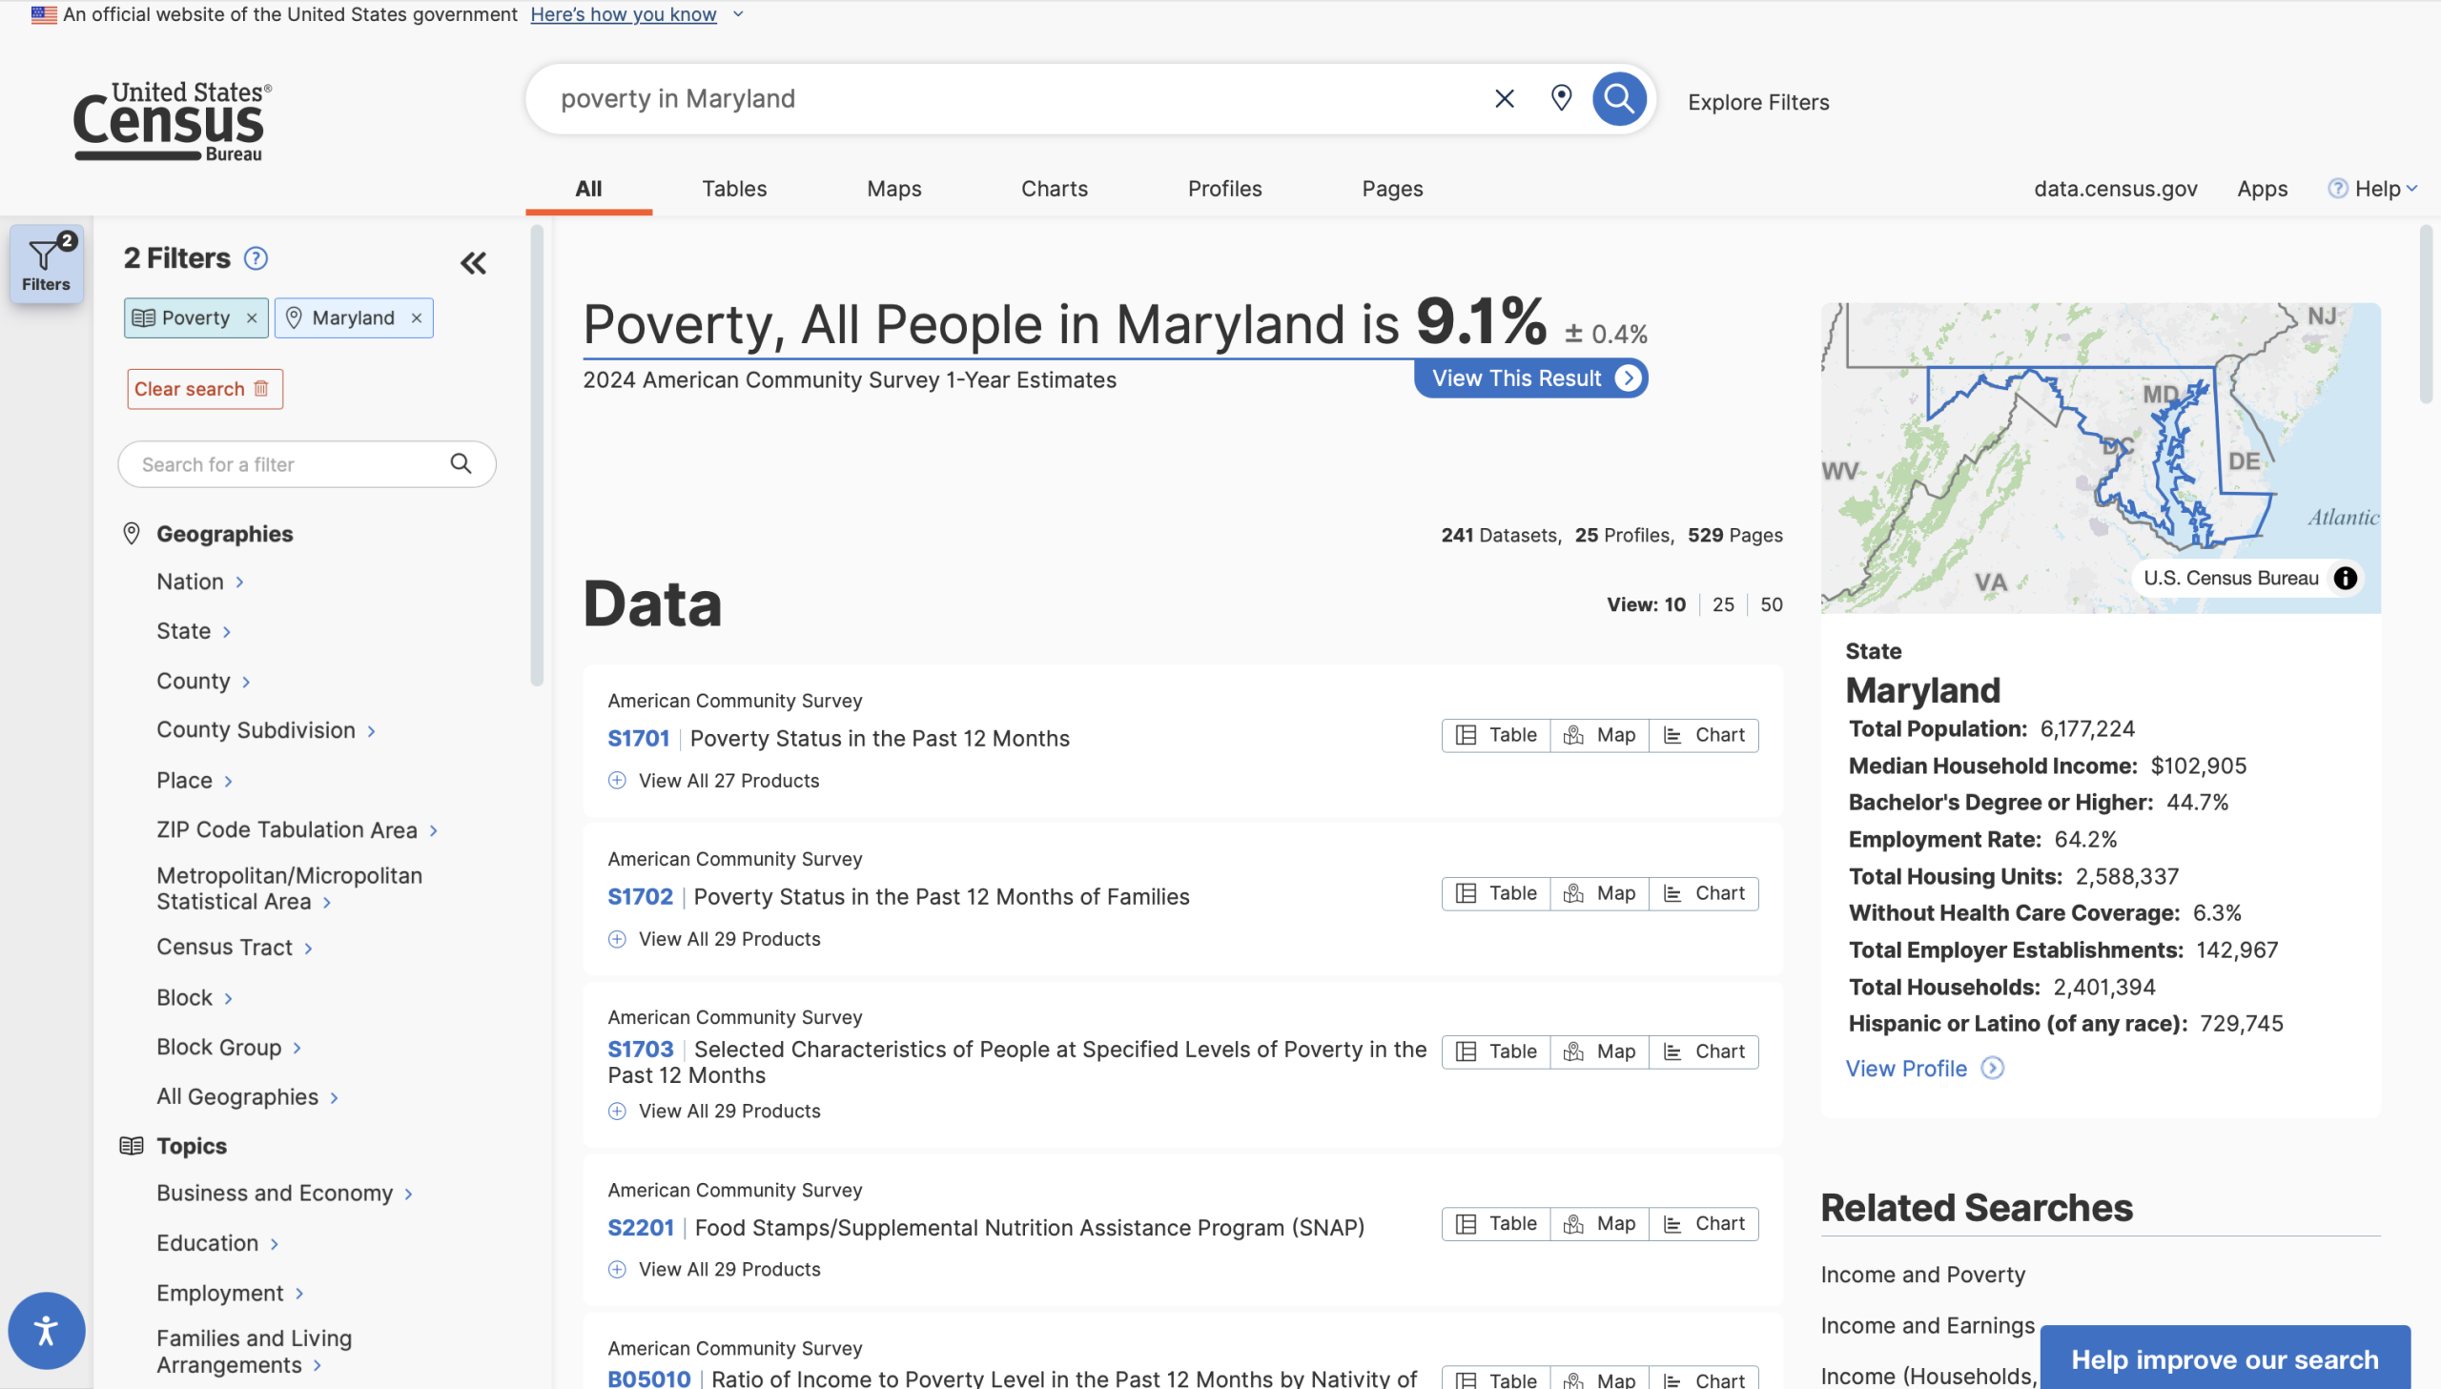Click the help question mark next to 2 Filters
The height and width of the screenshot is (1389, 2441).
(x=256, y=258)
